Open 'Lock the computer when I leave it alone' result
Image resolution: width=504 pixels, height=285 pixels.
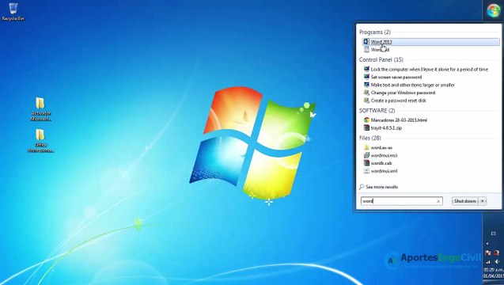pos(426,69)
